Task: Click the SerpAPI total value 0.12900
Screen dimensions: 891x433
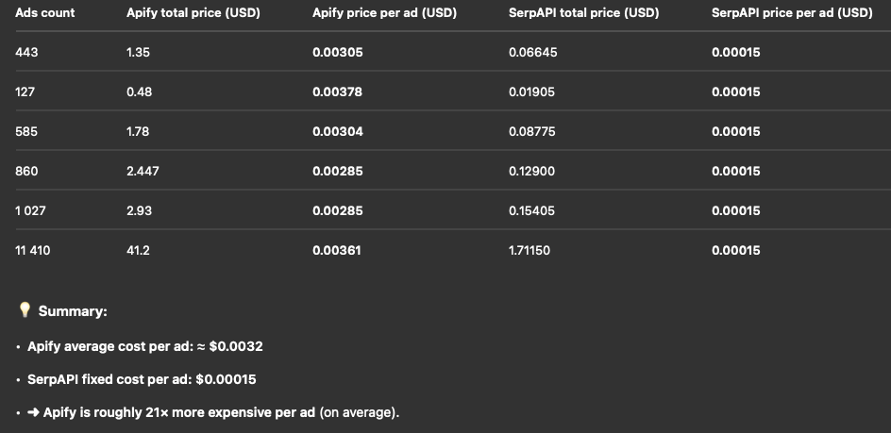Action: [x=532, y=172]
